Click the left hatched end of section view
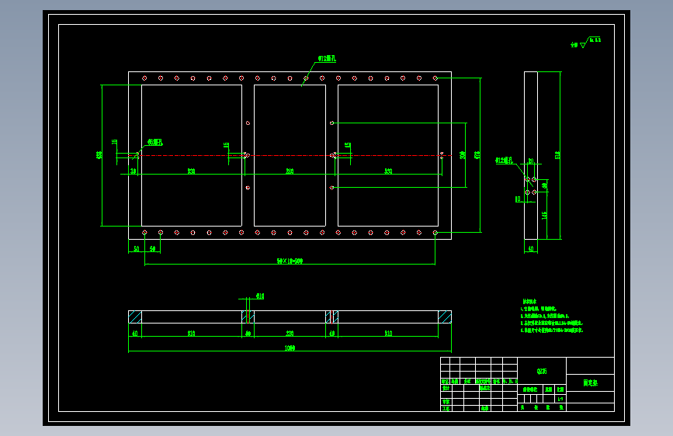The image size is (673, 436). tap(135, 317)
